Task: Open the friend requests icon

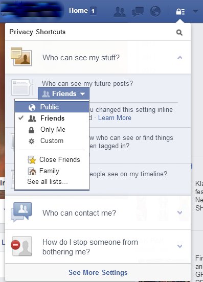Action: (x=120, y=12)
